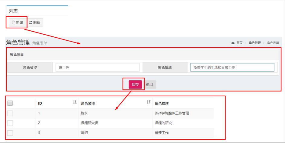Select the 列表 panel heading tab
The width and height of the screenshot is (285, 143).
[13, 11]
